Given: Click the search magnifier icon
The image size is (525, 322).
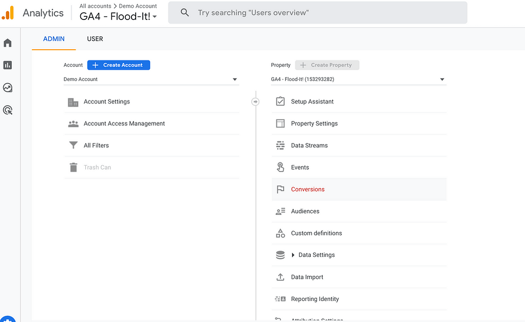Looking at the screenshot, I should click(184, 13).
